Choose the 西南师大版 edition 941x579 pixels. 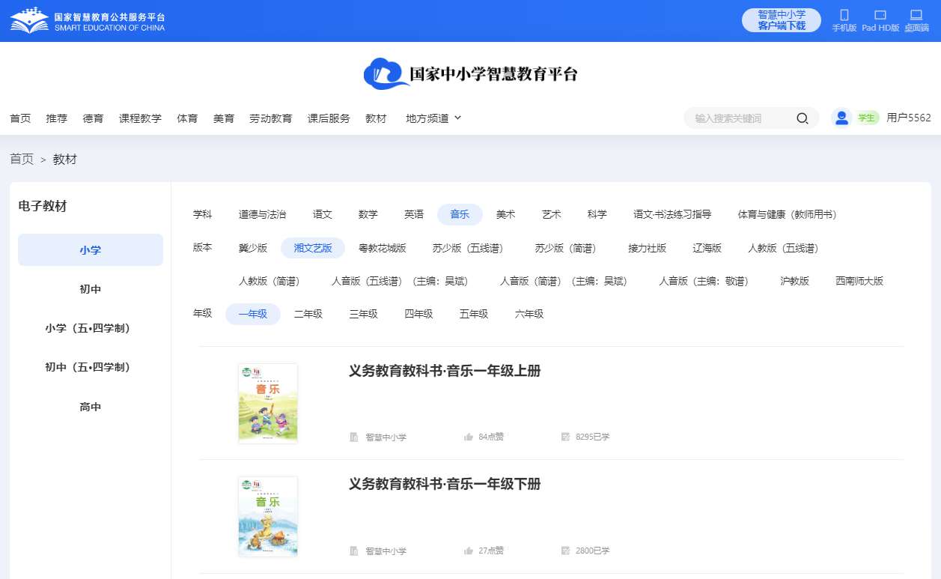point(859,281)
